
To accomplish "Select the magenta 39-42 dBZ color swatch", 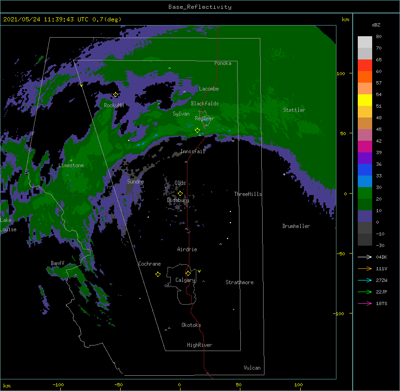I will [365, 146].
